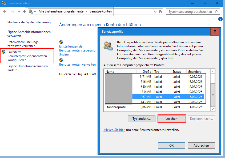Open recent locations dropdown arrow

point(19,12)
